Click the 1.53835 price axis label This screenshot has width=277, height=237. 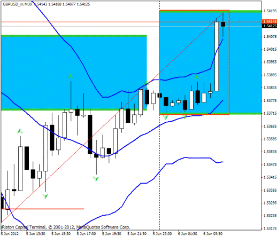tap(270, 88)
